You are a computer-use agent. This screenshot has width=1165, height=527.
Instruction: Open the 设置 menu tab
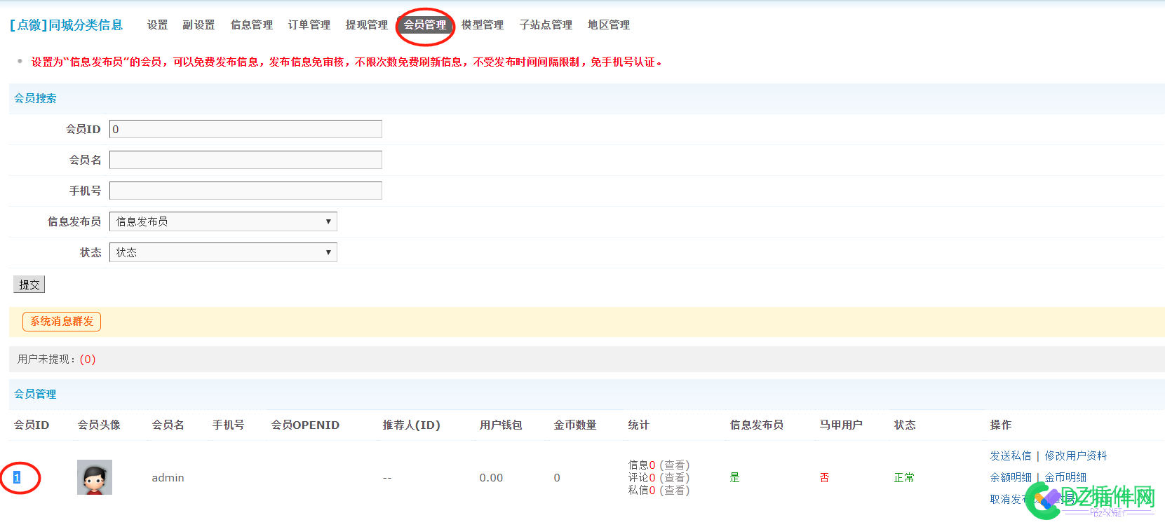(157, 25)
